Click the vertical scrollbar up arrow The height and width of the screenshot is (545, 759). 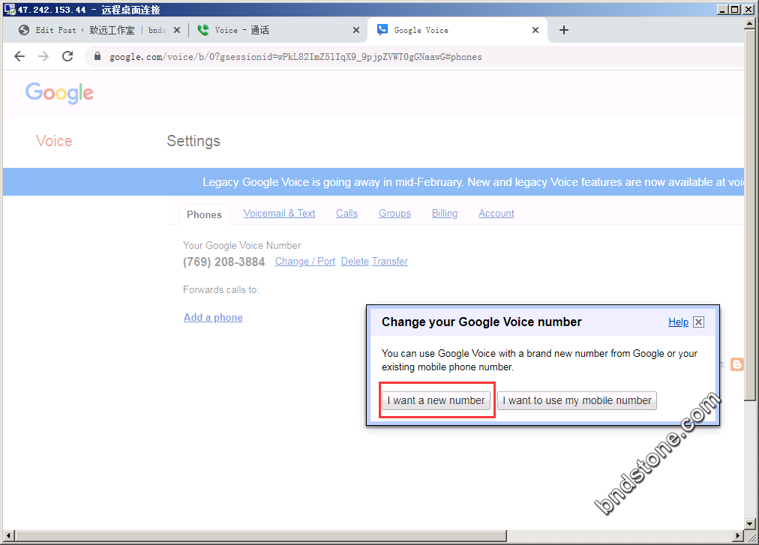(750, 22)
